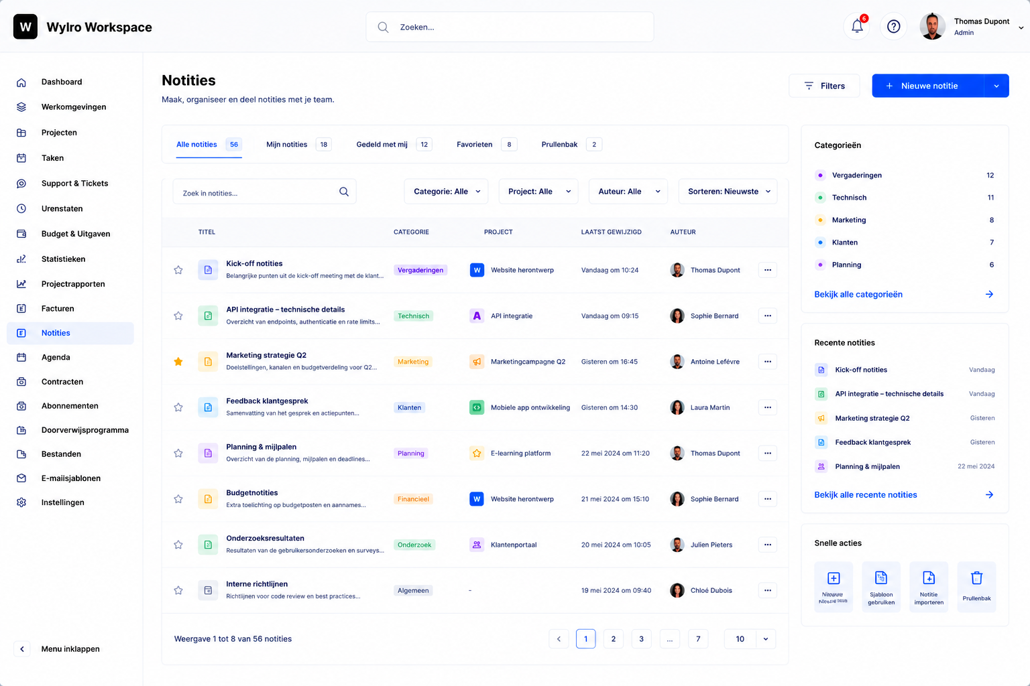Open more options for Budgetnotities row

(768, 499)
